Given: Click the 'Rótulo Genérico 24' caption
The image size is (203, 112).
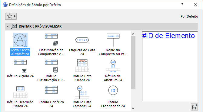Looking at the screenshot, I should tap(51, 104).
